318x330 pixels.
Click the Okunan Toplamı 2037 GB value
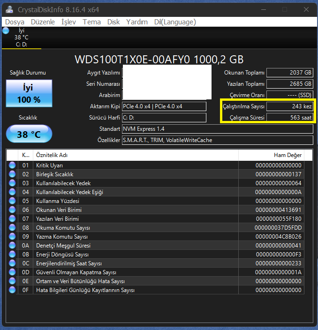click(x=290, y=73)
